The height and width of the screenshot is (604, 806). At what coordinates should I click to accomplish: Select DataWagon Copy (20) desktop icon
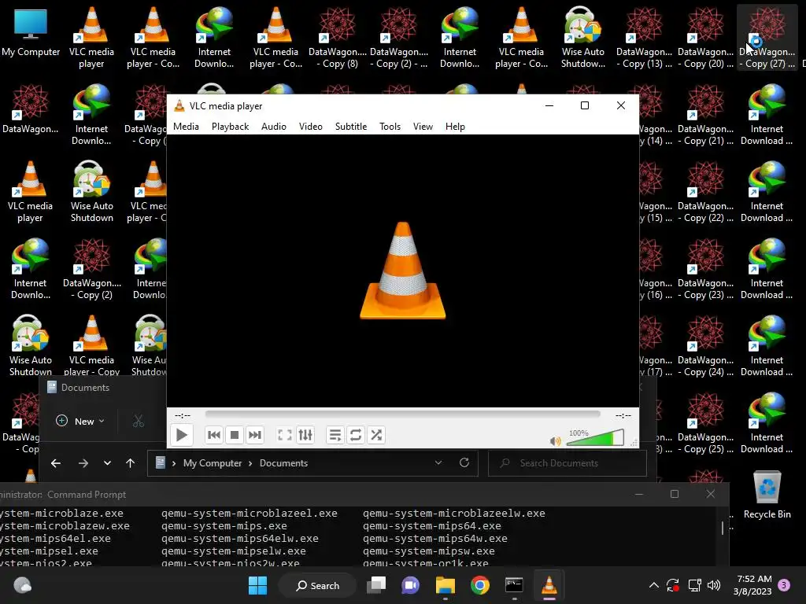pyautogui.click(x=705, y=37)
